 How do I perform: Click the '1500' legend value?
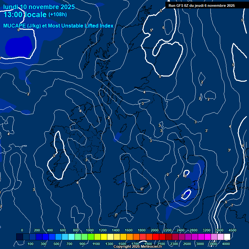click(122, 244)
